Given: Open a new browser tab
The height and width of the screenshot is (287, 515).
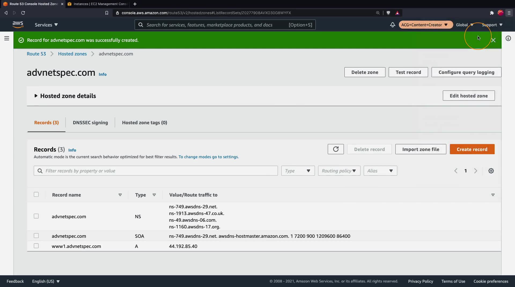Looking at the screenshot, I should (135, 4).
